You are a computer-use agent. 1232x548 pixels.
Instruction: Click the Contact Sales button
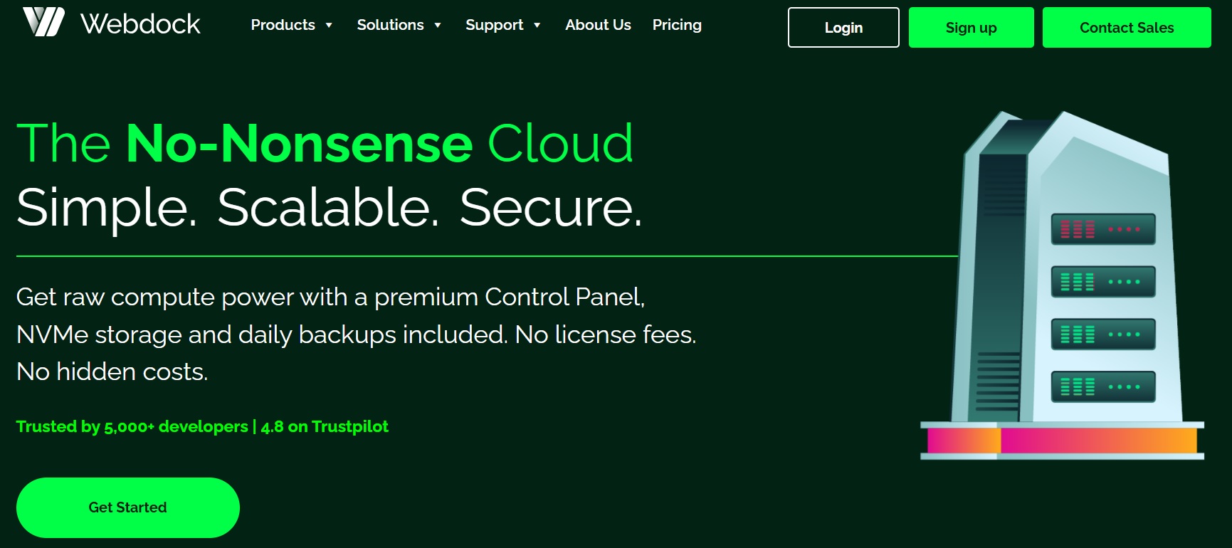tap(1127, 28)
